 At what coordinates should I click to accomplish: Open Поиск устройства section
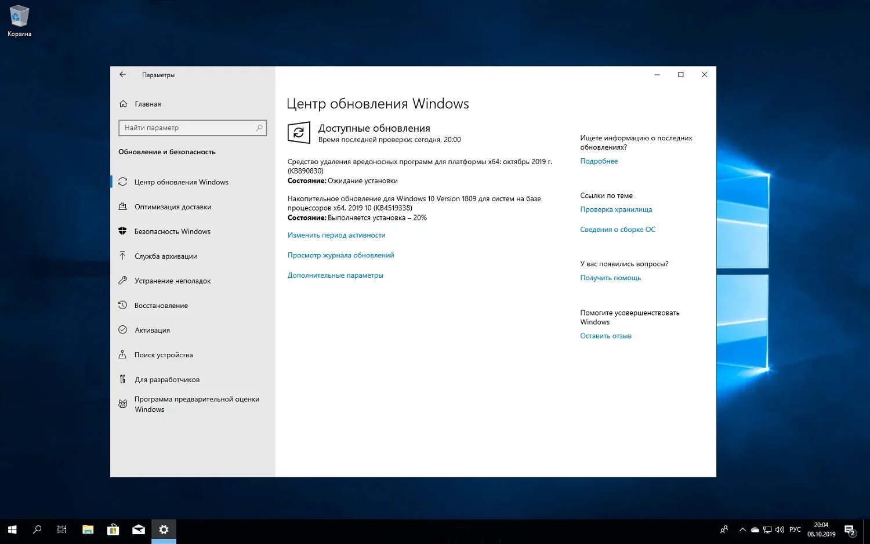pos(164,355)
